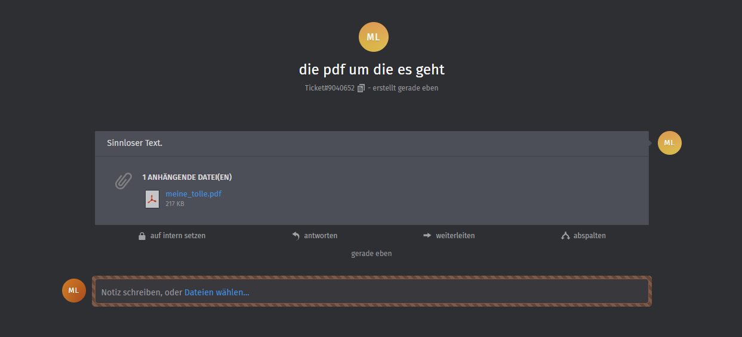The image size is (742, 337).
Task: Click the copy ticket number icon
Action: point(361,88)
